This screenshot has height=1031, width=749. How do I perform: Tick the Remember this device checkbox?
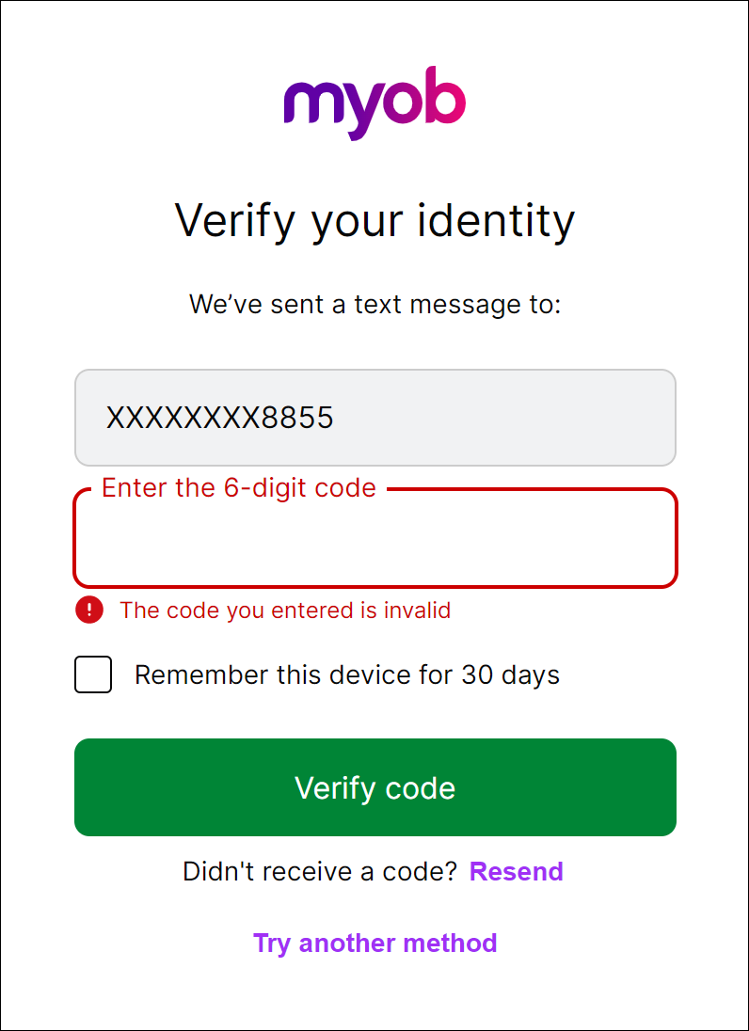(x=93, y=674)
